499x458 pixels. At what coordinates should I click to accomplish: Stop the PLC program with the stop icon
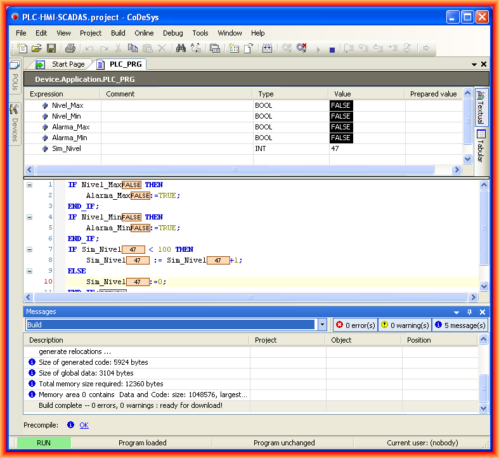(332, 49)
